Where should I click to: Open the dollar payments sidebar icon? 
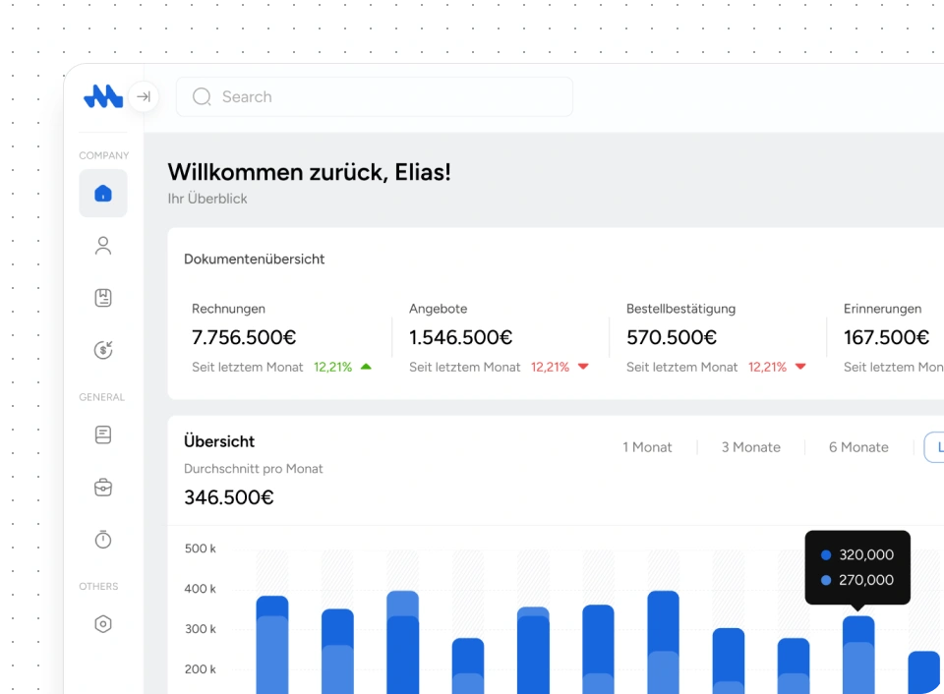pos(103,350)
